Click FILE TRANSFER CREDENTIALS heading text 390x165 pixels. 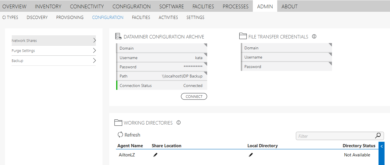[x=278, y=37]
